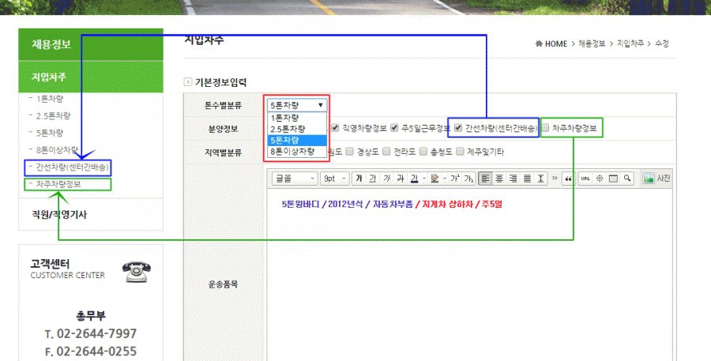This screenshot has height=361, width=711.
Task: Center-align the editor text
Action: point(499,179)
